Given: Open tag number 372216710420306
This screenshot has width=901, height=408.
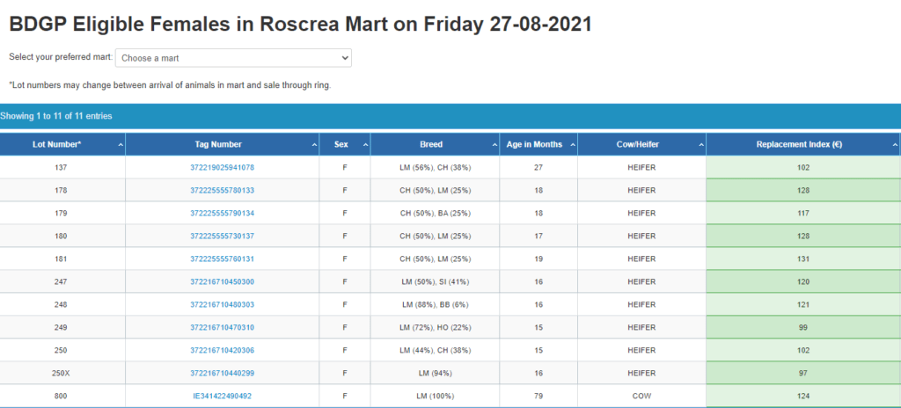Looking at the screenshot, I should 222,350.
